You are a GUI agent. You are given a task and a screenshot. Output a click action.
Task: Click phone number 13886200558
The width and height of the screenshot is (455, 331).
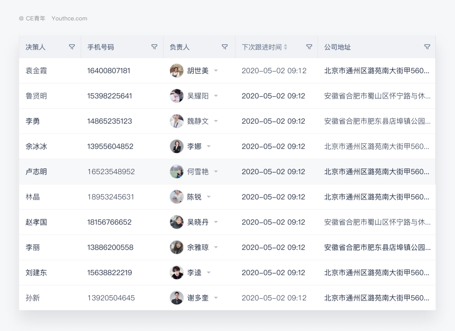[x=110, y=247]
